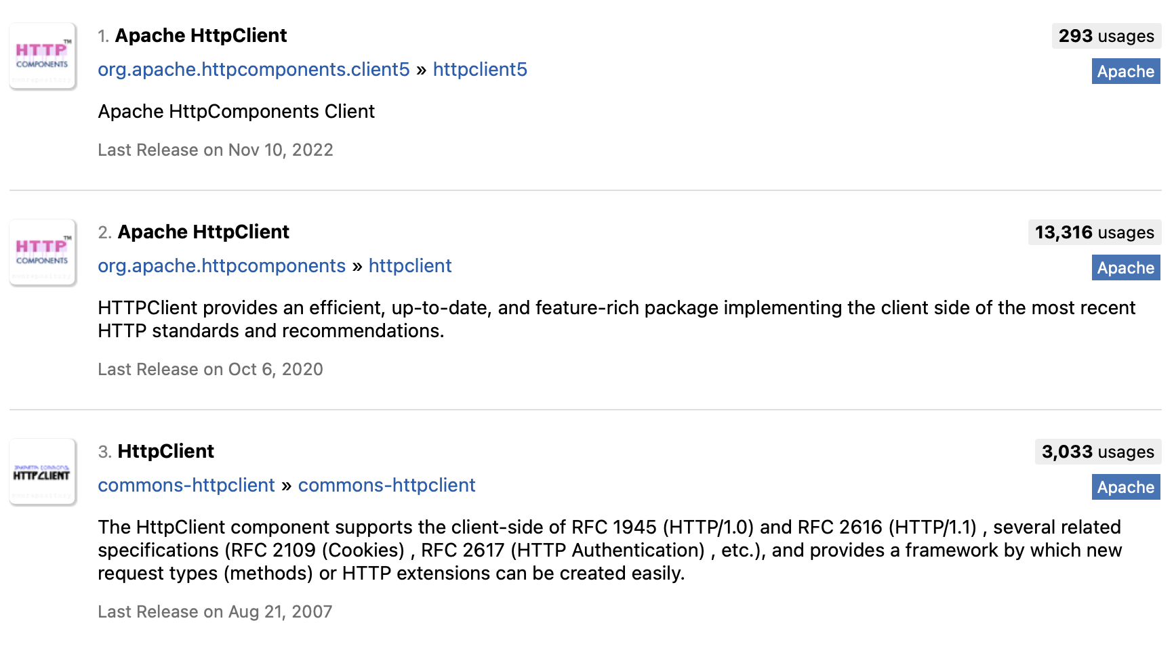Click the 13,316 usages badge
This screenshot has height=646, width=1174.
coord(1093,232)
